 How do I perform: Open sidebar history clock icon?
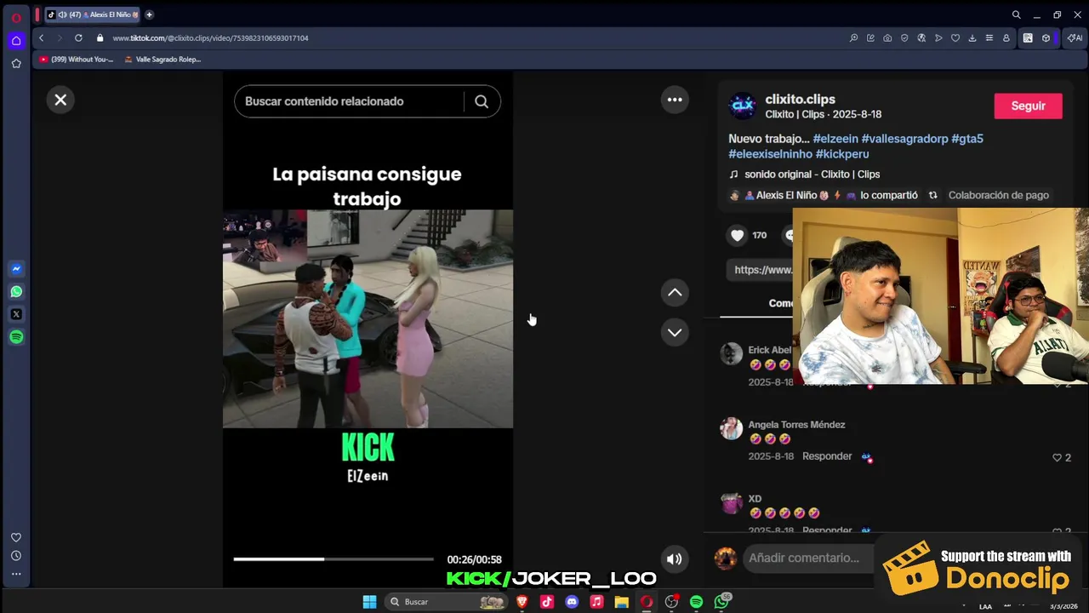[x=16, y=555]
